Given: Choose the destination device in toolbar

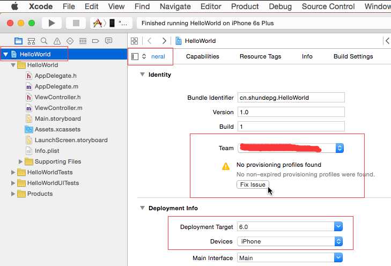Looking at the screenshot, I should click(x=119, y=23).
